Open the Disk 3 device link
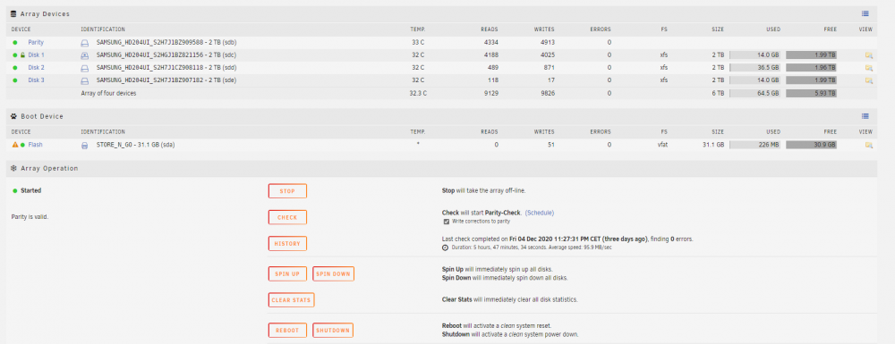This screenshot has width=895, height=344. (x=36, y=80)
